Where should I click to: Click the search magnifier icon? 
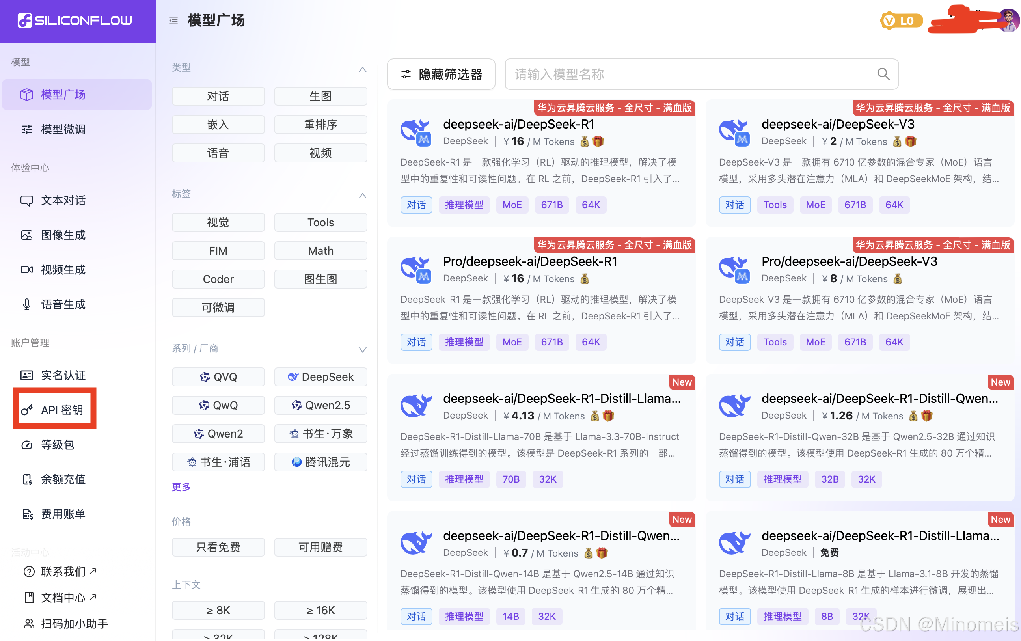(883, 74)
